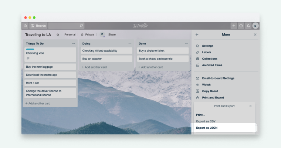The width and height of the screenshot is (281, 148).
Task: Click the Traveling to LA board title
Action: (38, 35)
